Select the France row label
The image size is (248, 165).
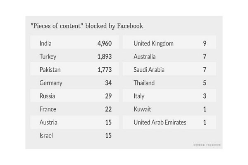point(48,109)
